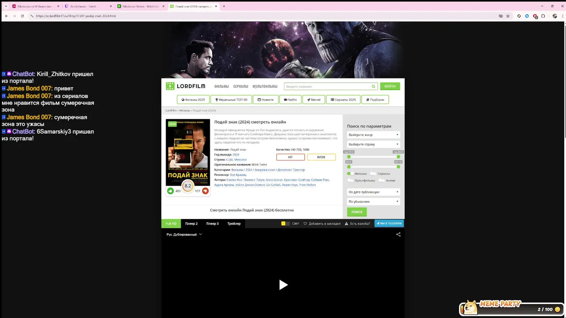Viewport: 566px width, 318px height.
Task: Go back with browser back arrow
Action: (6, 16)
